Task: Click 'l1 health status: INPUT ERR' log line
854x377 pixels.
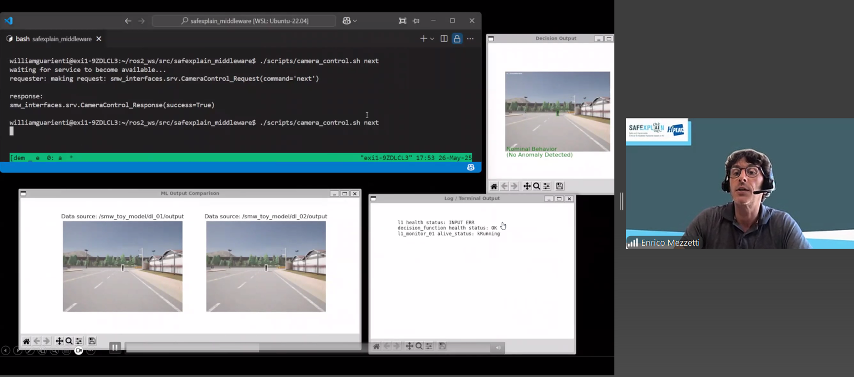Action: click(x=436, y=222)
